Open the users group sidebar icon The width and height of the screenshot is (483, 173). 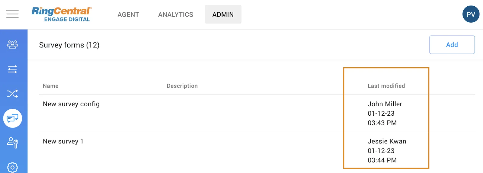tap(12, 45)
